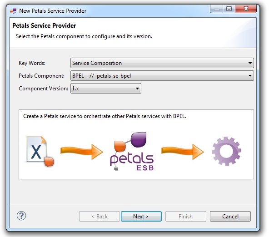The width and height of the screenshot is (269, 237).
Task: Click the BPEL orchestration description text
Action: point(105,116)
